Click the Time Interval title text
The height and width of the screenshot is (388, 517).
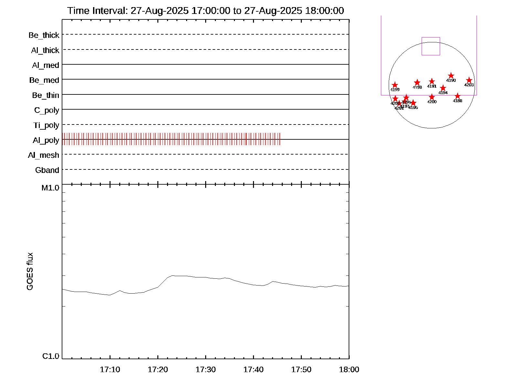(x=206, y=11)
